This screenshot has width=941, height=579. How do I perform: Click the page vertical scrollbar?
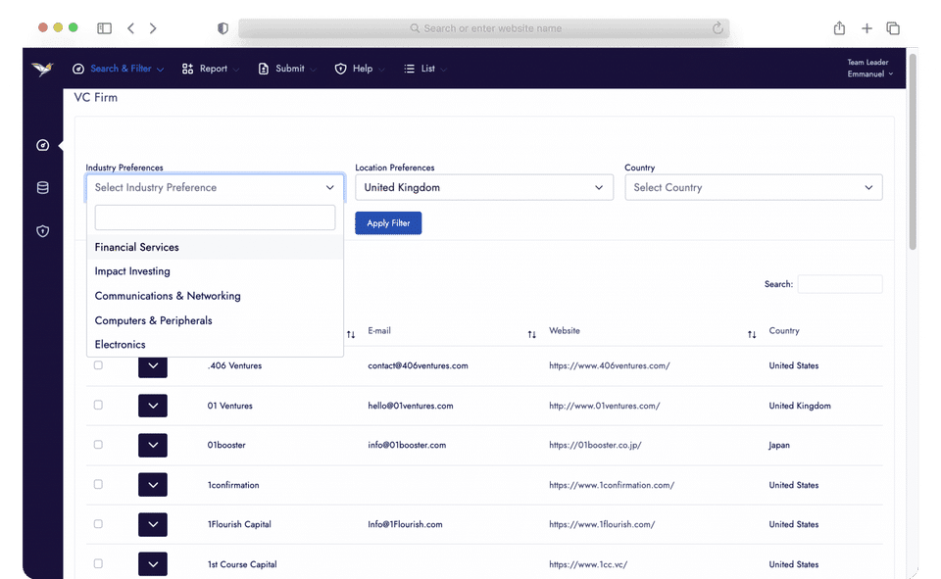tap(913, 152)
